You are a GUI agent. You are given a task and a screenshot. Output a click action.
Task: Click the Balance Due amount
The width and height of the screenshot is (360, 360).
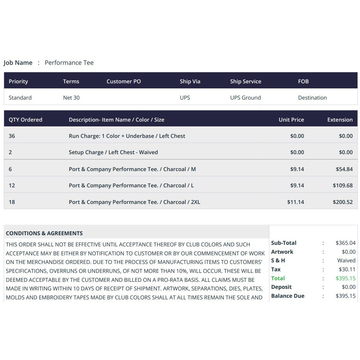click(x=346, y=296)
